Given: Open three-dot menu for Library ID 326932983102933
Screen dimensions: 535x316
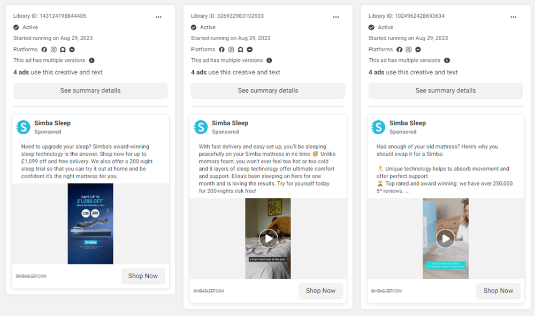Looking at the screenshot, I should (x=336, y=17).
